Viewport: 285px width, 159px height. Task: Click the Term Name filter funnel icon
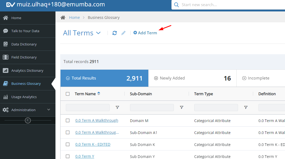[x=117, y=107]
